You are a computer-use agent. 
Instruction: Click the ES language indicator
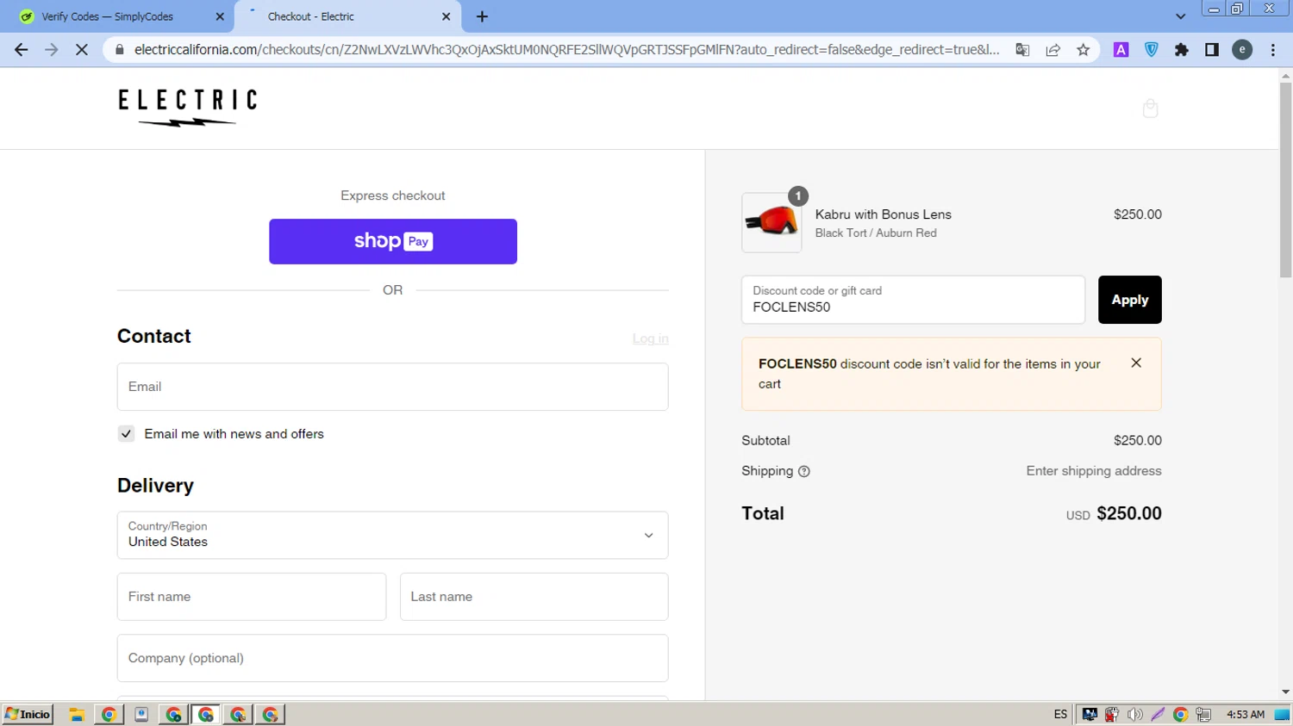1060,714
